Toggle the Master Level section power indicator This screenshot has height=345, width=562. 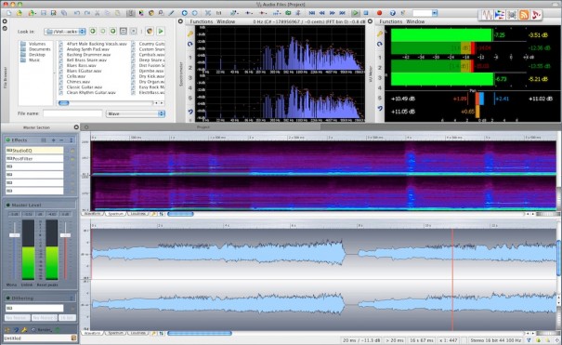pyautogui.click(x=7, y=205)
